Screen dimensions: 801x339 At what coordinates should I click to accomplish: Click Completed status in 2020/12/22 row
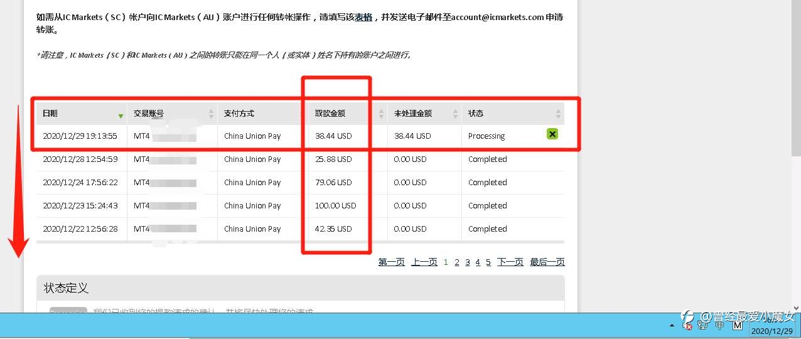[488, 229]
